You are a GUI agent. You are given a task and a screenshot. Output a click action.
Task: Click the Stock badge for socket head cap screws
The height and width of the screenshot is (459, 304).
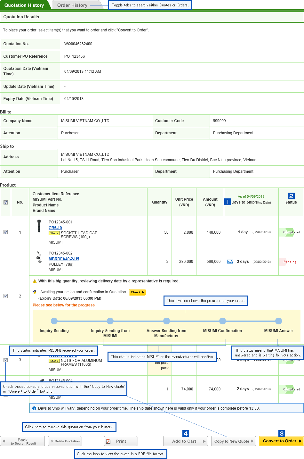tap(54, 233)
